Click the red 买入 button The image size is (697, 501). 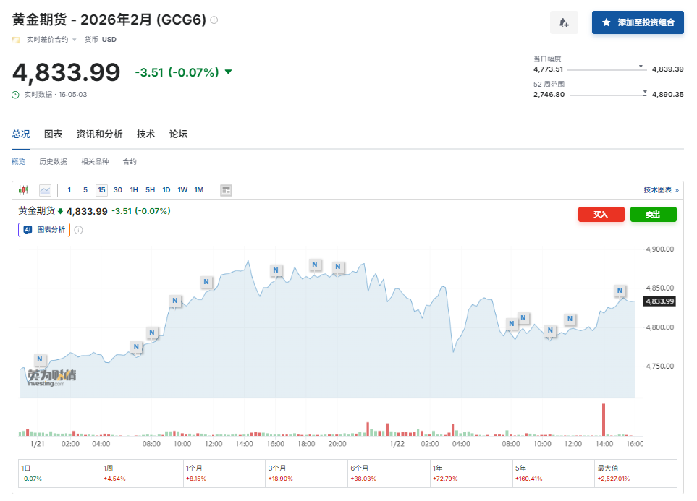(601, 214)
